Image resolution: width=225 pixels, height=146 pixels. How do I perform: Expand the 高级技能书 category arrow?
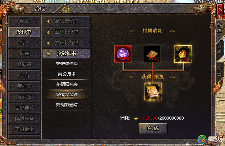point(48,21)
